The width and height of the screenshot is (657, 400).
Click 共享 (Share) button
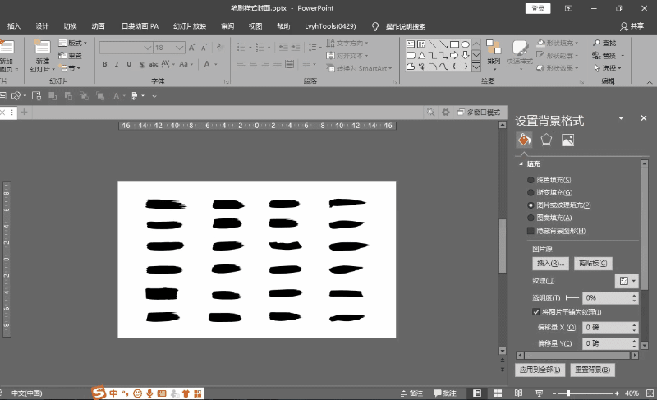632,26
